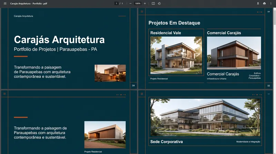Print the PDF document
The image size is (276, 154).
(x=264, y=3)
